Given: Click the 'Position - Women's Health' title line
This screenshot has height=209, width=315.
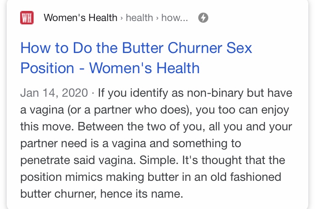Looking at the screenshot, I should click(x=110, y=68).
